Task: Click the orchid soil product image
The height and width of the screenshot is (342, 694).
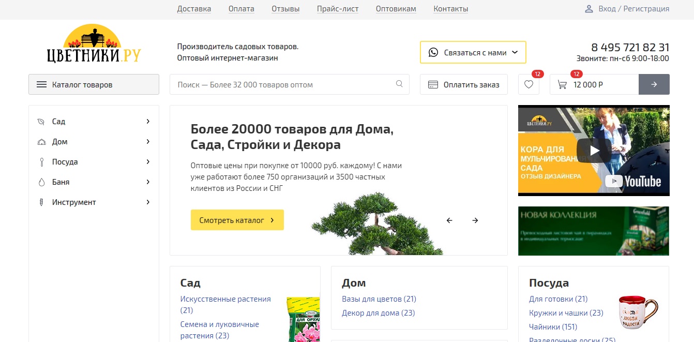Action: (304, 319)
